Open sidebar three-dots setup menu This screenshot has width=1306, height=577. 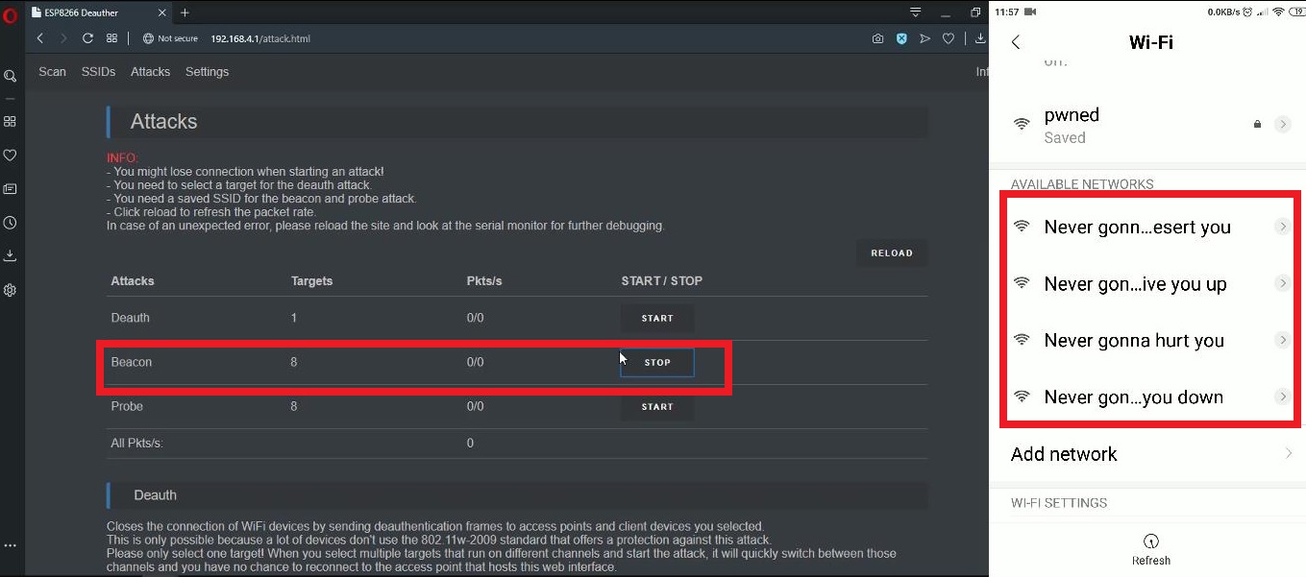(x=10, y=545)
